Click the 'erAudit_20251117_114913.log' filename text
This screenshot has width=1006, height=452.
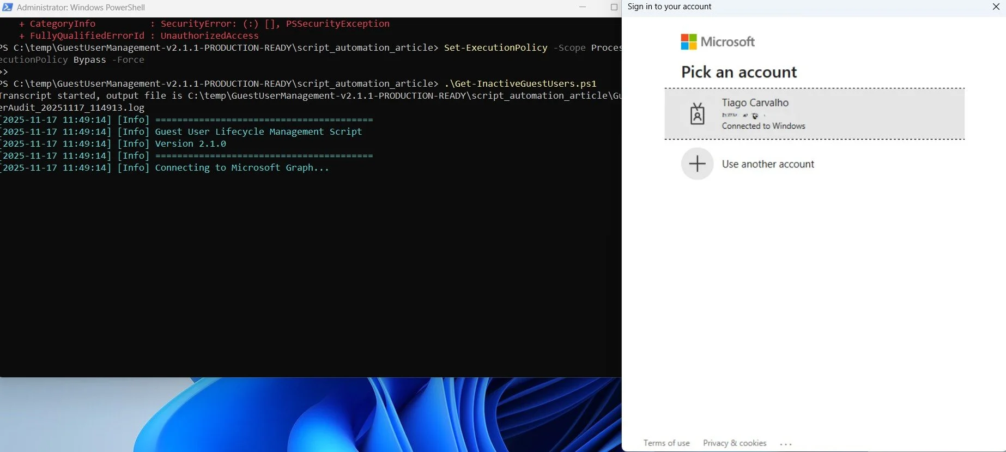click(72, 107)
